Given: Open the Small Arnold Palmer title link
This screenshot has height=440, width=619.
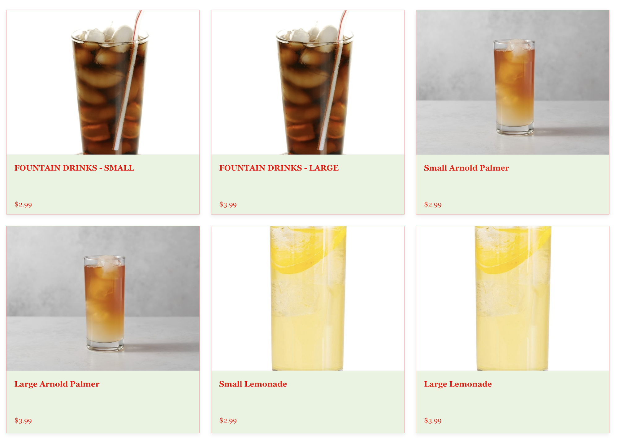Looking at the screenshot, I should coord(466,168).
